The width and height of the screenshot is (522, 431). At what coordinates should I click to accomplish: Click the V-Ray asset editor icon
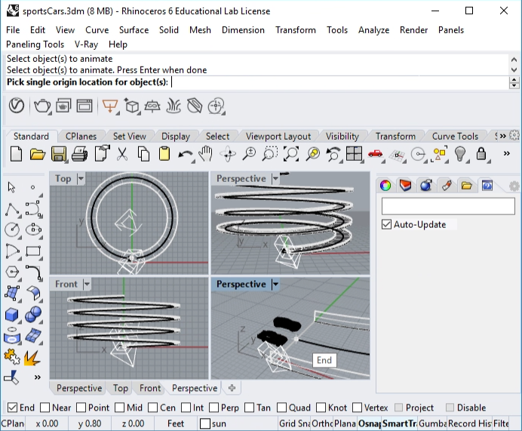point(17,106)
